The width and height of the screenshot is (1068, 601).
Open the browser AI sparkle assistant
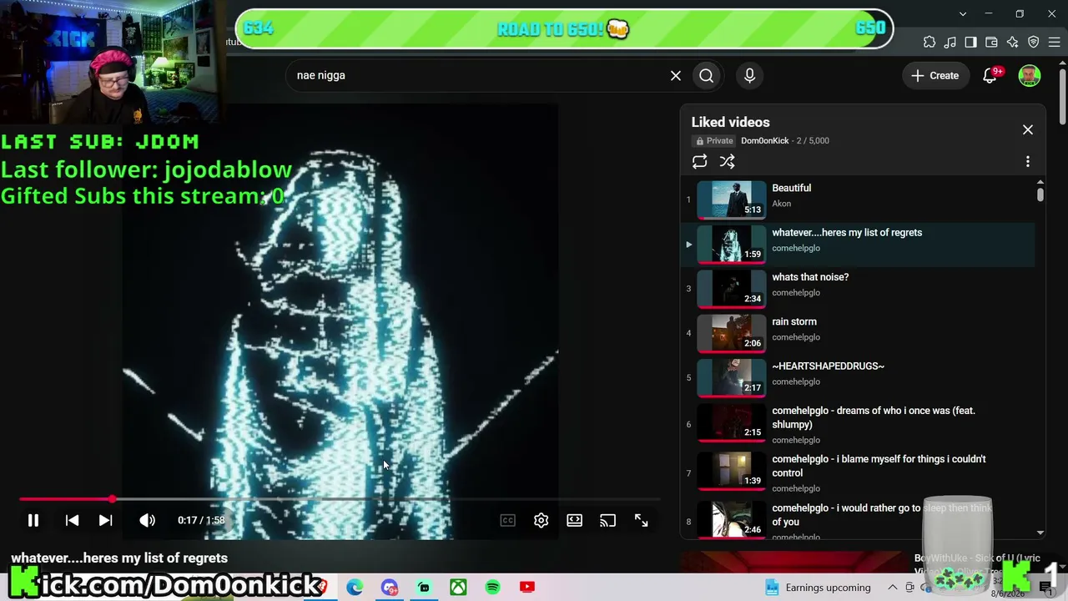(1012, 42)
